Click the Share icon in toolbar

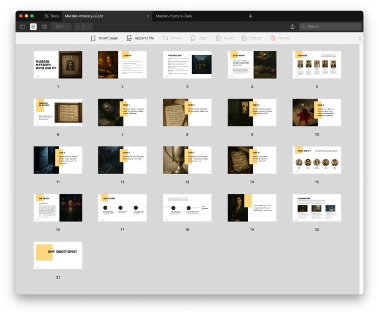tap(293, 26)
